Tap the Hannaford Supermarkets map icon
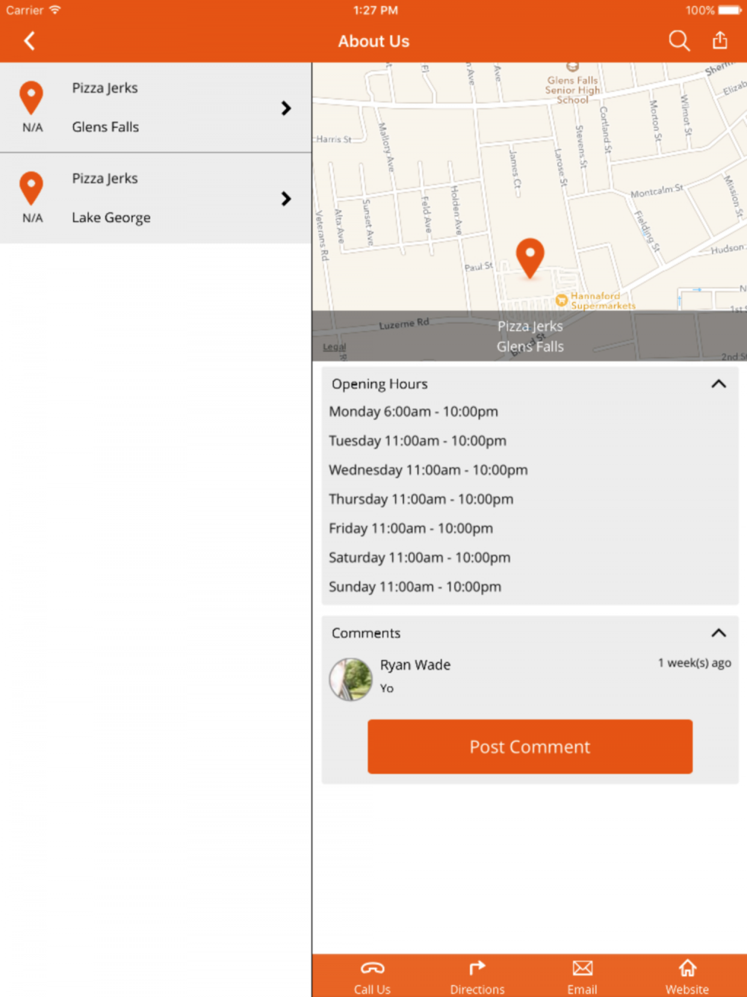Image resolution: width=747 pixels, height=997 pixels. pyautogui.click(x=561, y=300)
